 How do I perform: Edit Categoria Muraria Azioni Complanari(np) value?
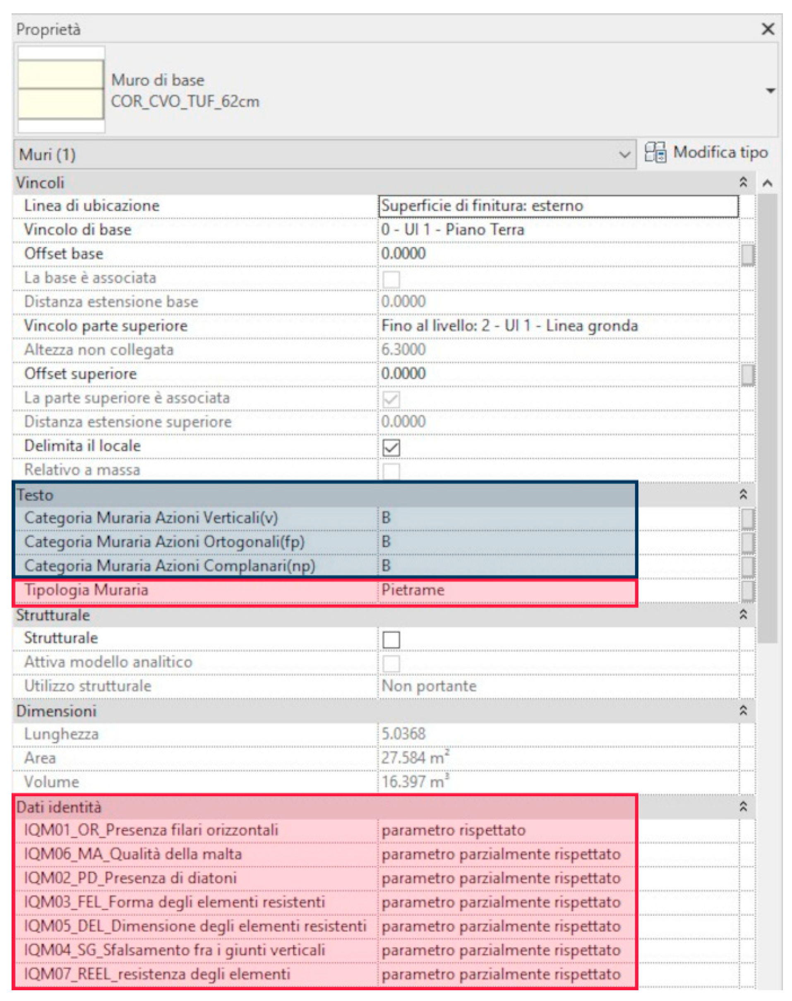coord(559,566)
